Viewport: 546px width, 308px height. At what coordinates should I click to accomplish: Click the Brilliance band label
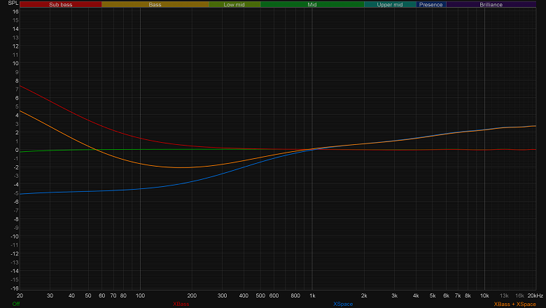(491, 4)
